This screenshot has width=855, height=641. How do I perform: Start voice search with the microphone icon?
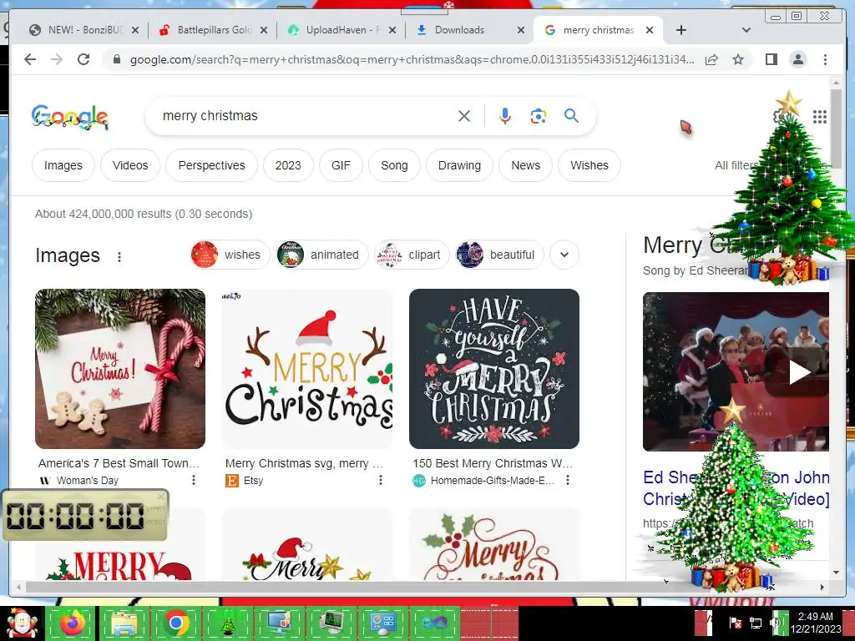pos(505,115)
